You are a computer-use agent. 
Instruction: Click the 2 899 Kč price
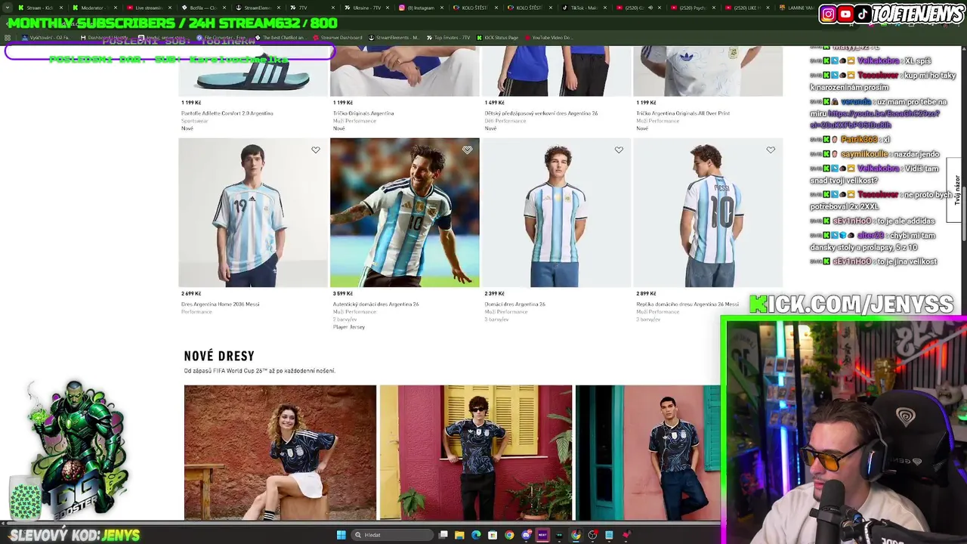point(646,293)
